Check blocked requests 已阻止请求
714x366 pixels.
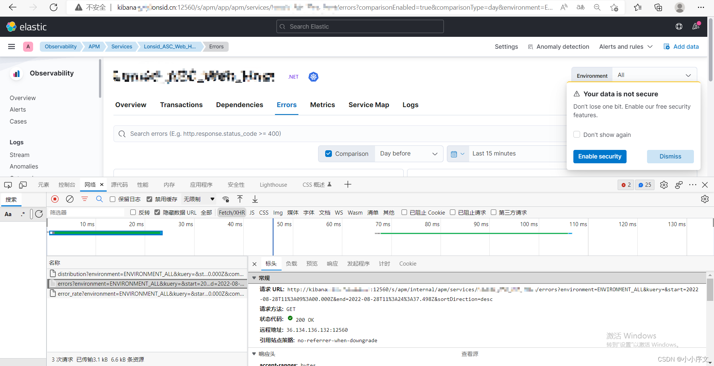tap(452, 212)
